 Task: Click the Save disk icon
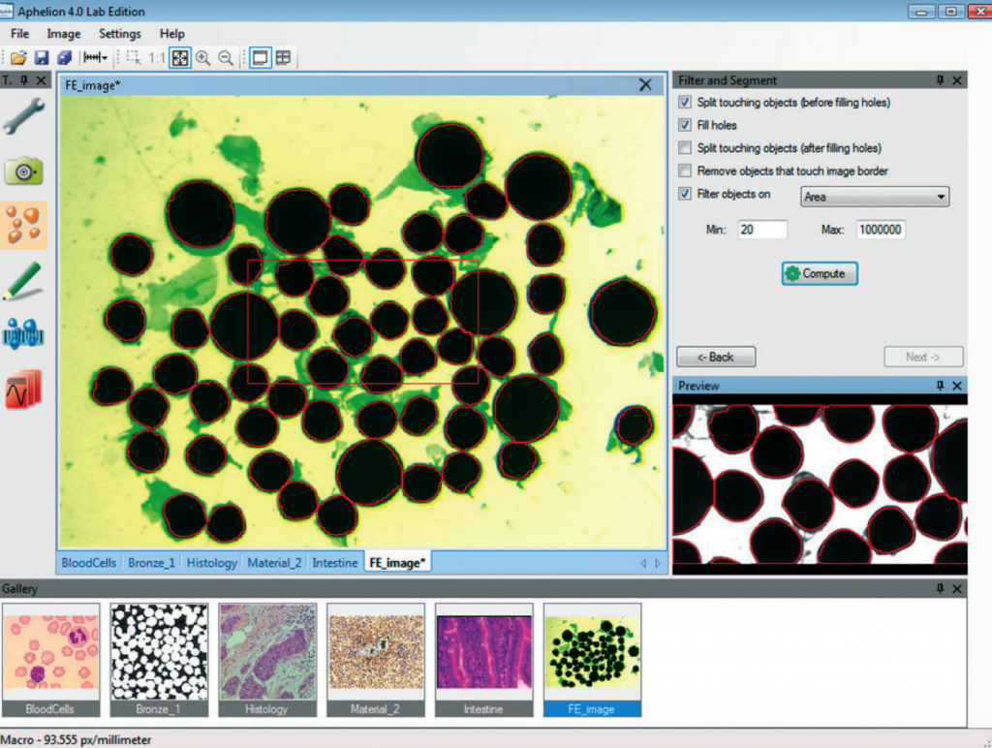pyautogui.click(x=42, y=58)
